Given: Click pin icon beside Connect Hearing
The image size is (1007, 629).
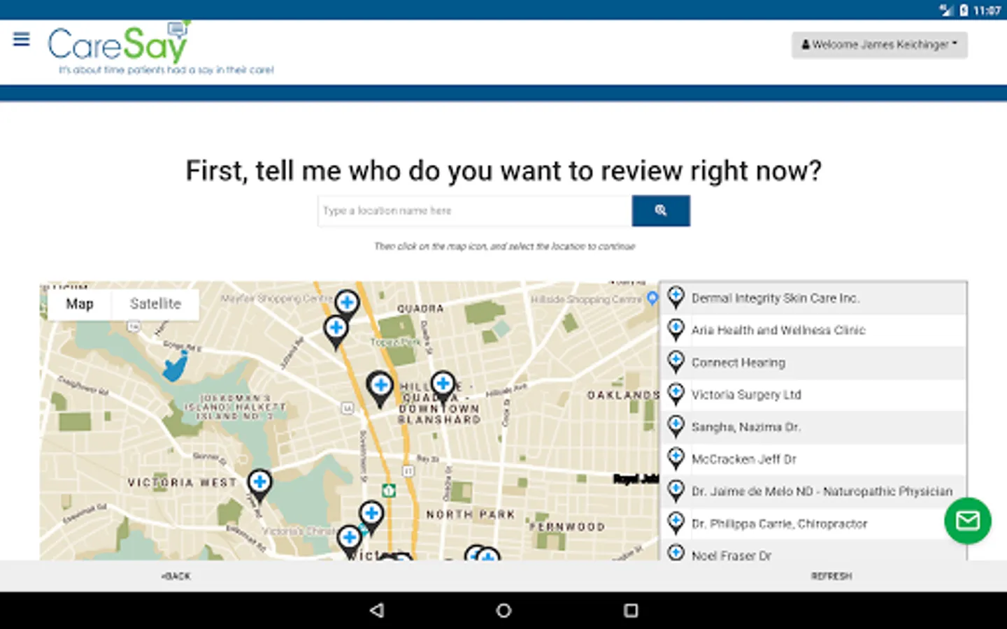Looking at the screenshot, I should pos(676,362).
